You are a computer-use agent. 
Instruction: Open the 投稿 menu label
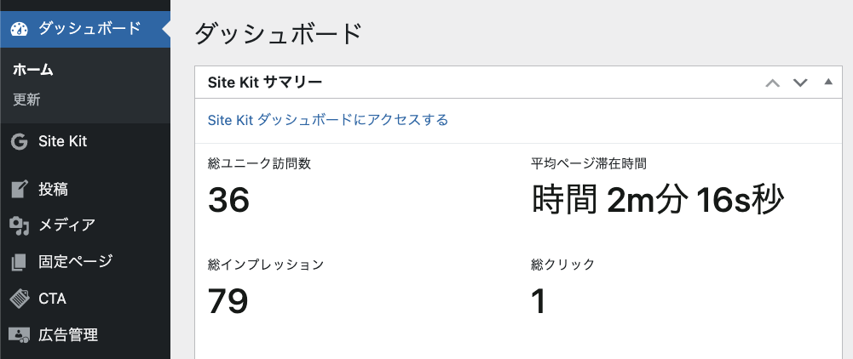(53, 189)
